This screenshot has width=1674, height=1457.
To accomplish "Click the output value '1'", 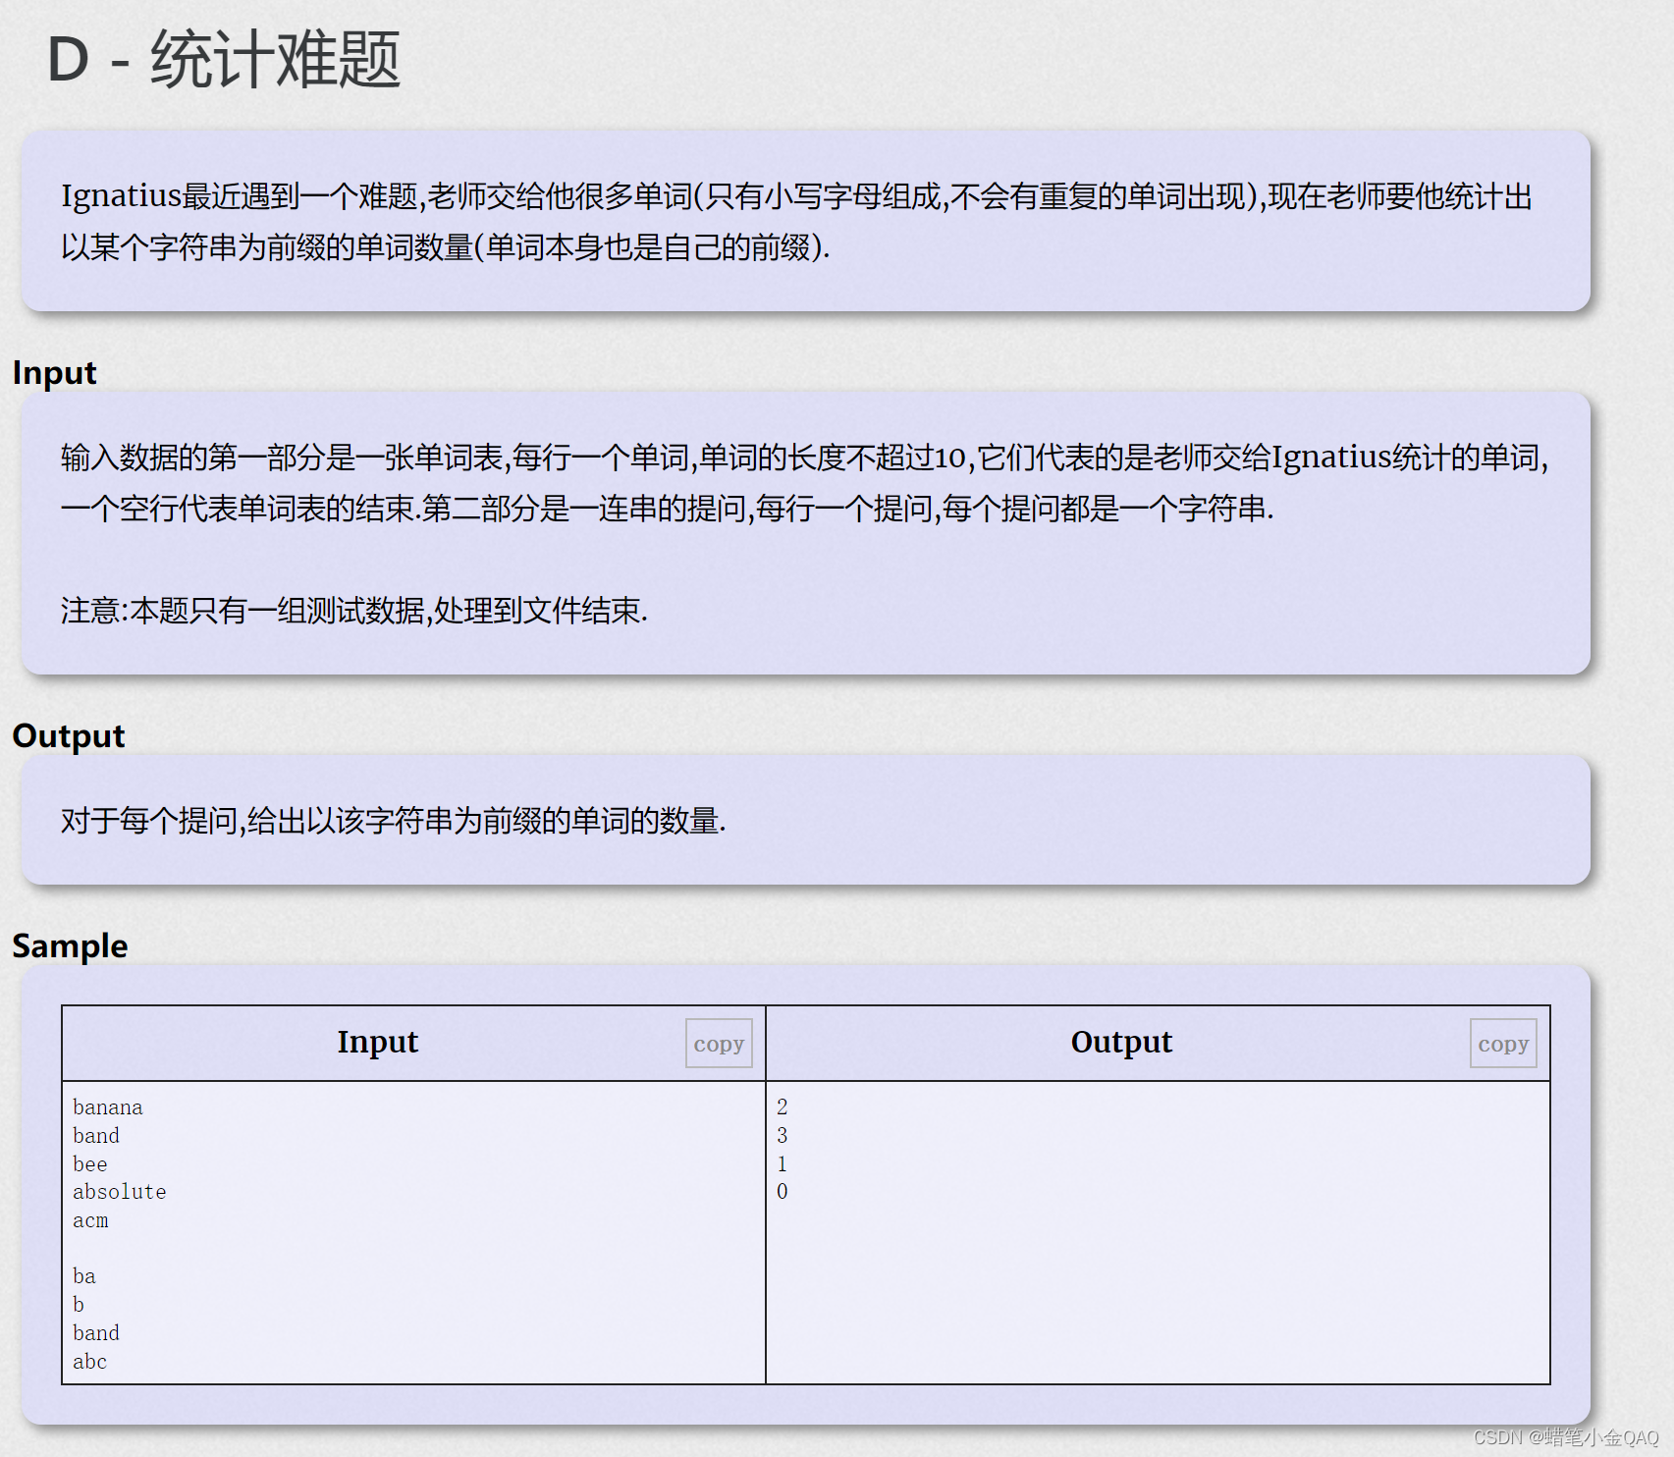I will (x=783, y=1164).
